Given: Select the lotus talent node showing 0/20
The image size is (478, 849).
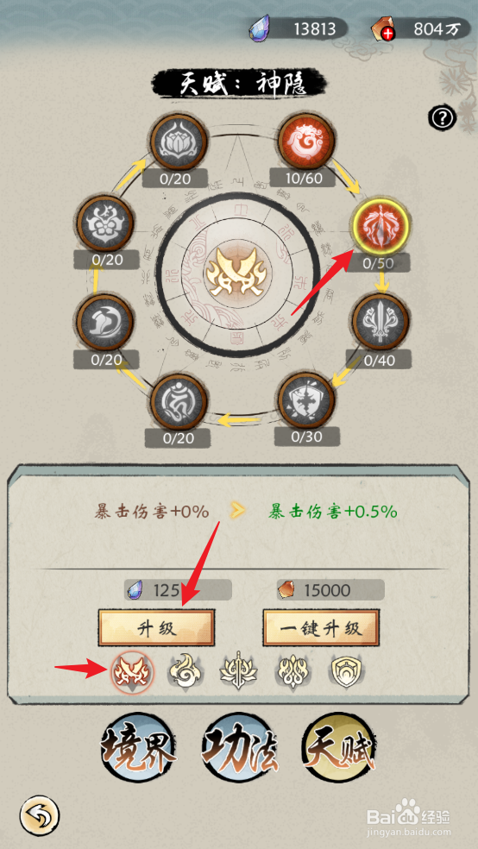Looking at the screenshot, I should [x=178, y=143].
